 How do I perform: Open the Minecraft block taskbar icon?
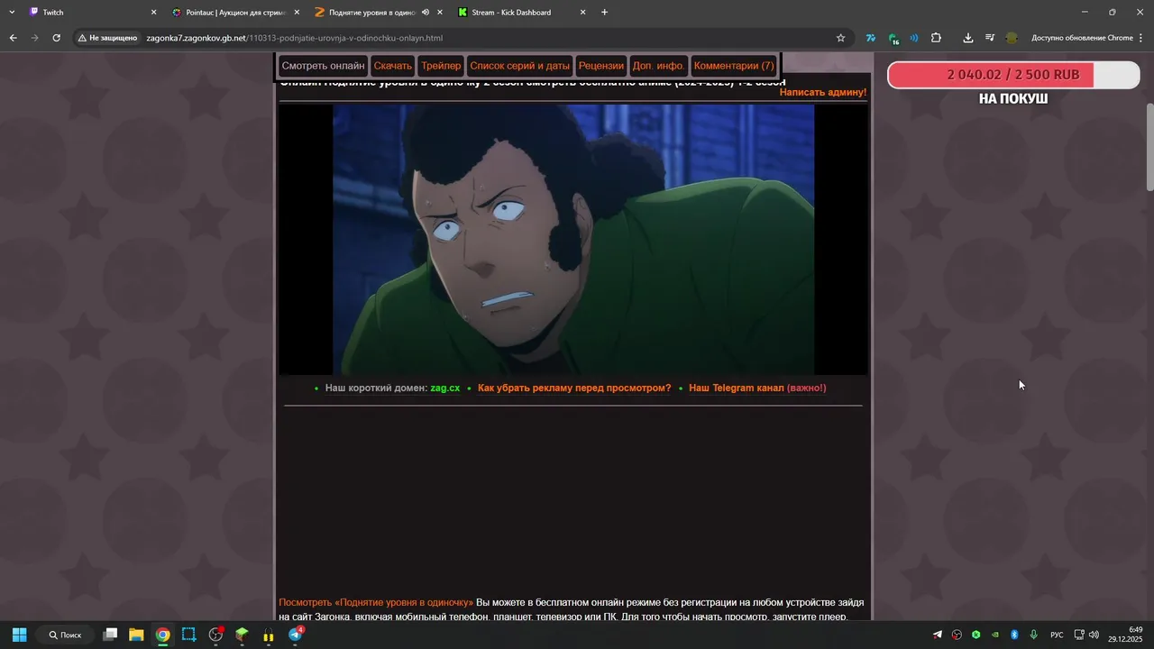coord(242,635)
